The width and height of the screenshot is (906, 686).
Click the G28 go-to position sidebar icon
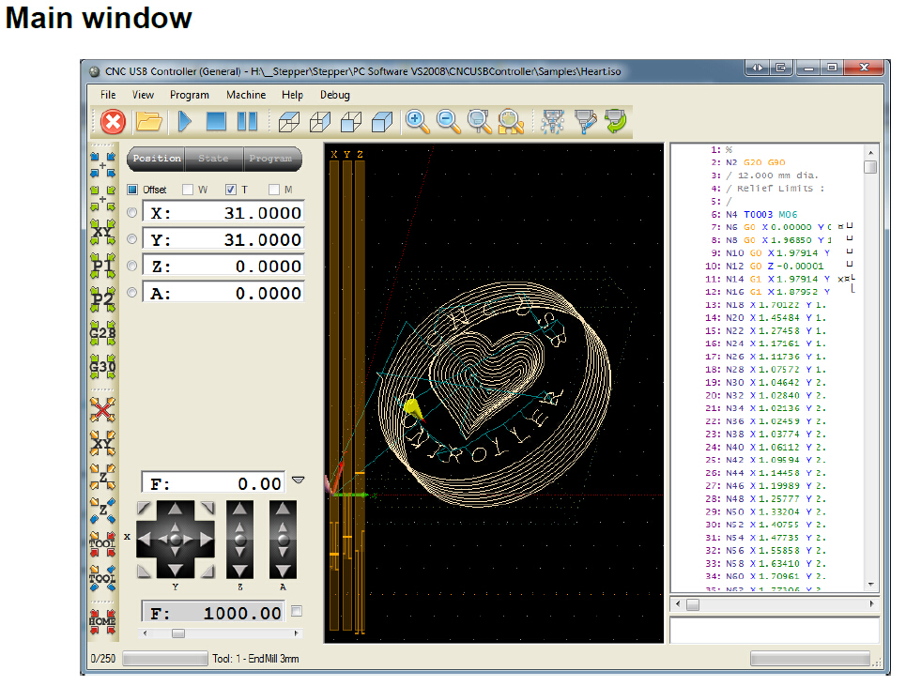point(102,332)
